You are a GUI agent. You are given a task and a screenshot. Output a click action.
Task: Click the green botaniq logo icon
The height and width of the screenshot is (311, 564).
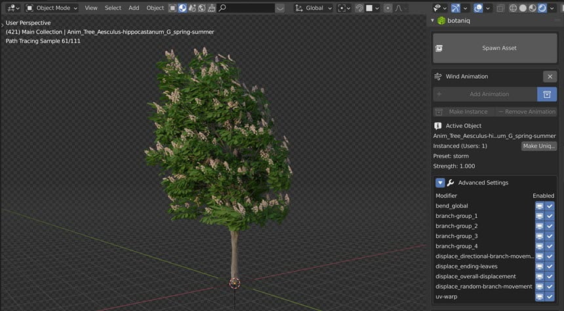click(441, 20)
